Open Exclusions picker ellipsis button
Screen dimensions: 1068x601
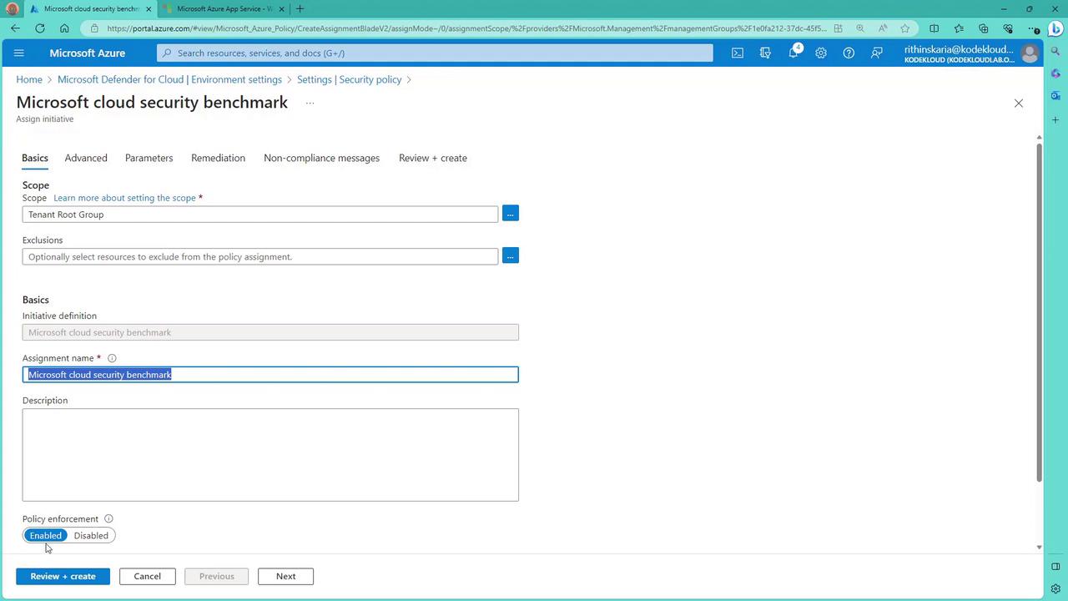pos(511,255)
